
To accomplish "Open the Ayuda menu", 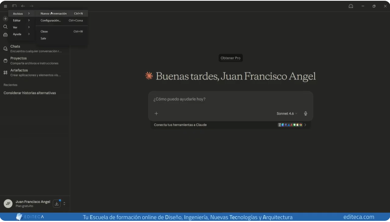I will point(18,34).
